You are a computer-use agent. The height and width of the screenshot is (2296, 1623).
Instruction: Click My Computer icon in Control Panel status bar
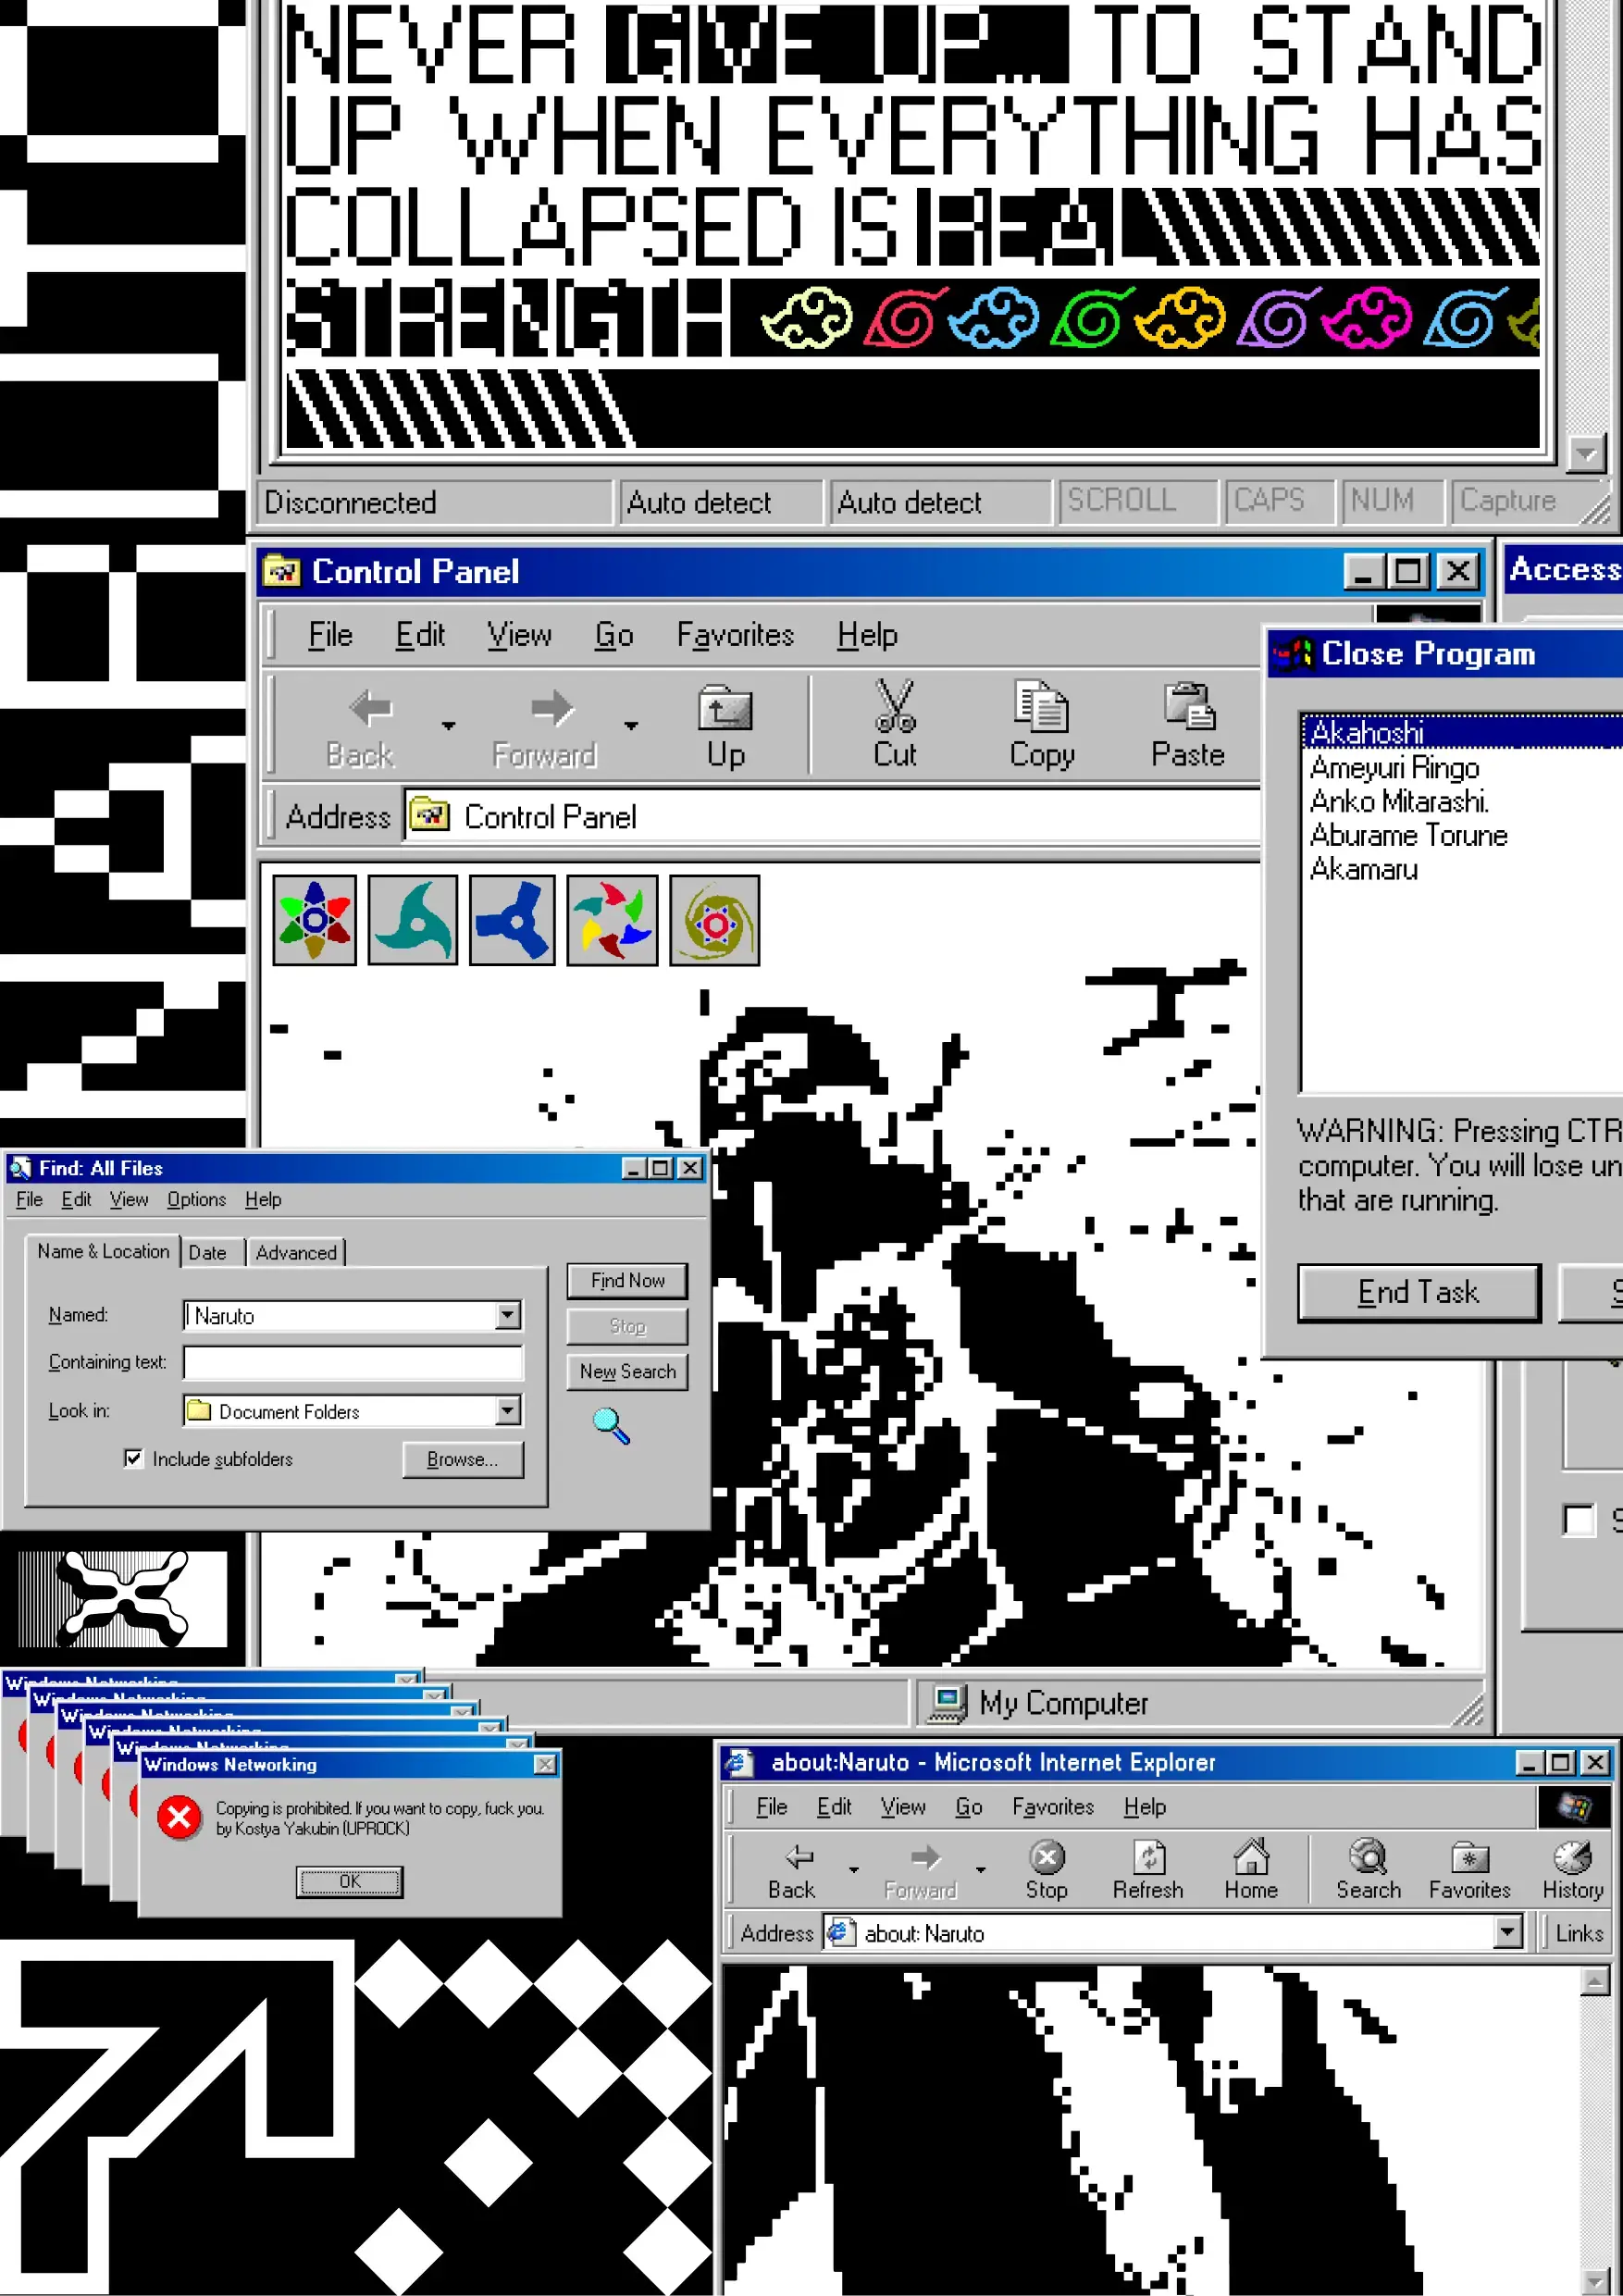click(x=947, y=1704)
